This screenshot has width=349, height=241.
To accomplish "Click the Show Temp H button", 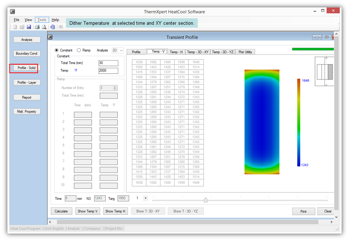I will click(115, 211).
